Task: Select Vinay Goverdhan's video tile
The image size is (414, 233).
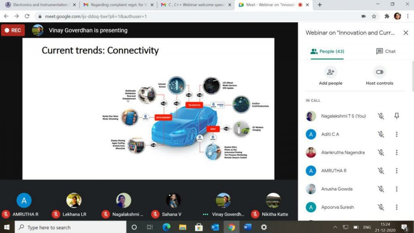Action: pyautogui.click(x=224, y=201)
